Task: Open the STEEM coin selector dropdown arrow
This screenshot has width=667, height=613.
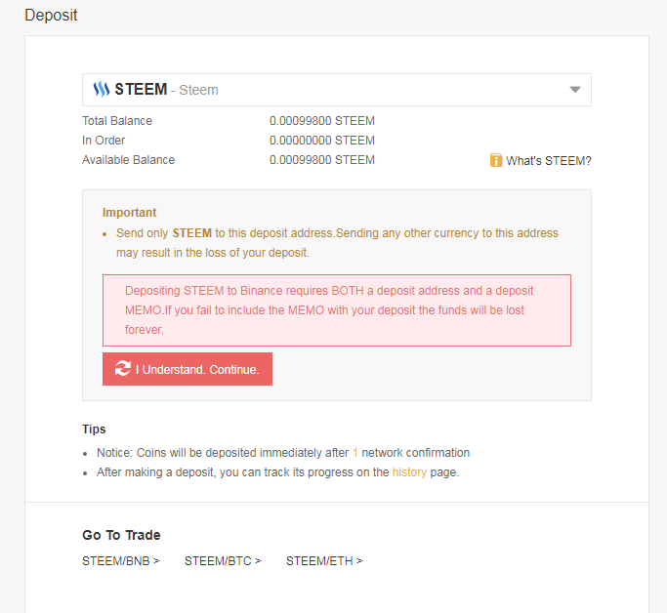Action: [x=574, y=90]
